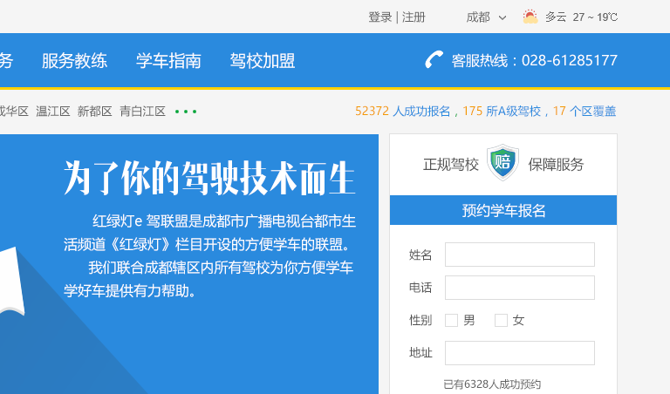Open the 学车指南 menu item
The width and height of the screenshot is (670, 394).
(x=168, y=61)
